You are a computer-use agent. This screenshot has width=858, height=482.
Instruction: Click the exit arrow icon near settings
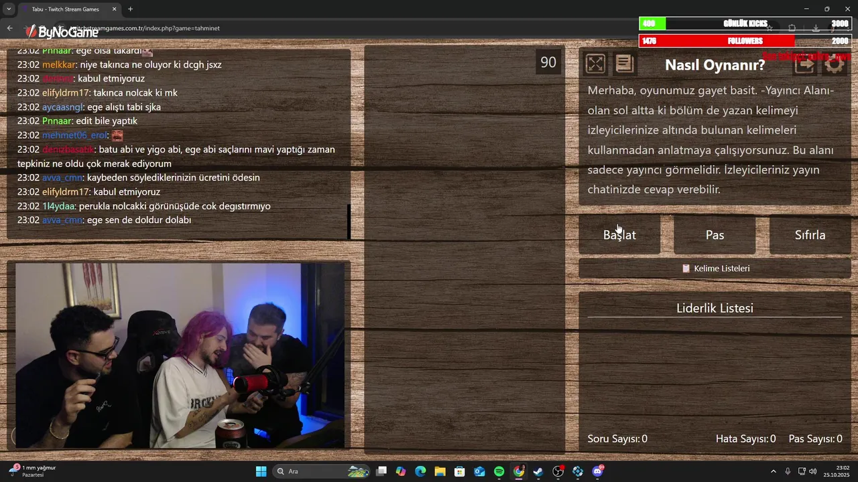pyautogui.click(x=805, y=64)
